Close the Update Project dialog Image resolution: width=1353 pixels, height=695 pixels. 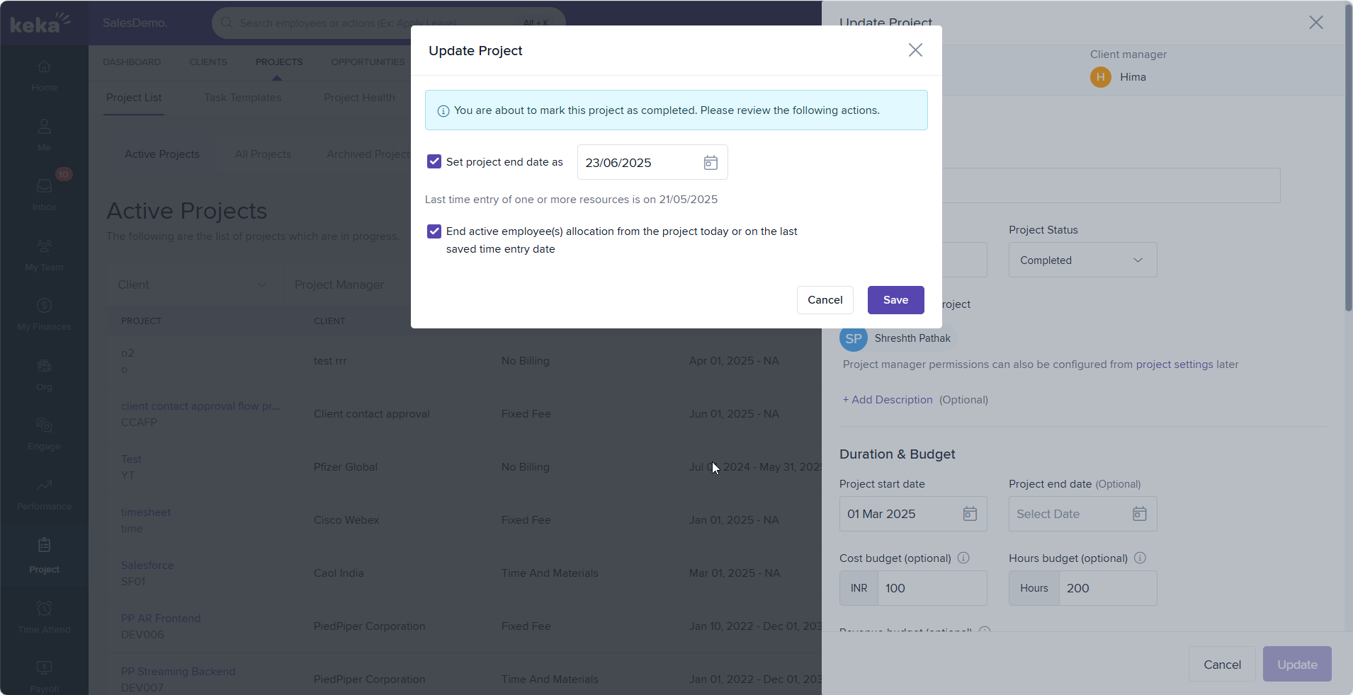click(x=915, y=50)
